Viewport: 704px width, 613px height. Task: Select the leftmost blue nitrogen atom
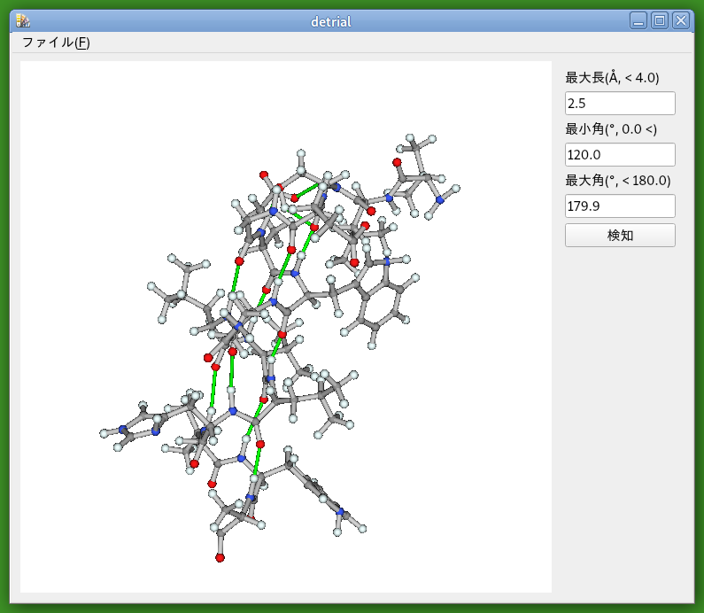coord(123,431)
